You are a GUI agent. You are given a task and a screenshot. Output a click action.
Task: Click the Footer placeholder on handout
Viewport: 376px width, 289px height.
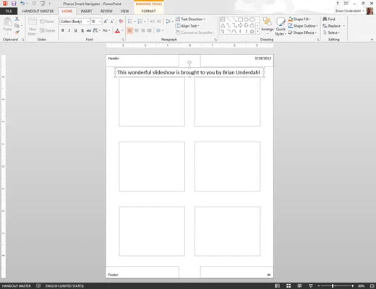tap(142, 272)
